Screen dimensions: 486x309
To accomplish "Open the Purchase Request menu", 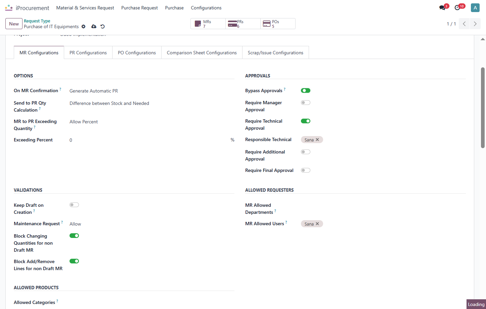I will pos(139,8).
